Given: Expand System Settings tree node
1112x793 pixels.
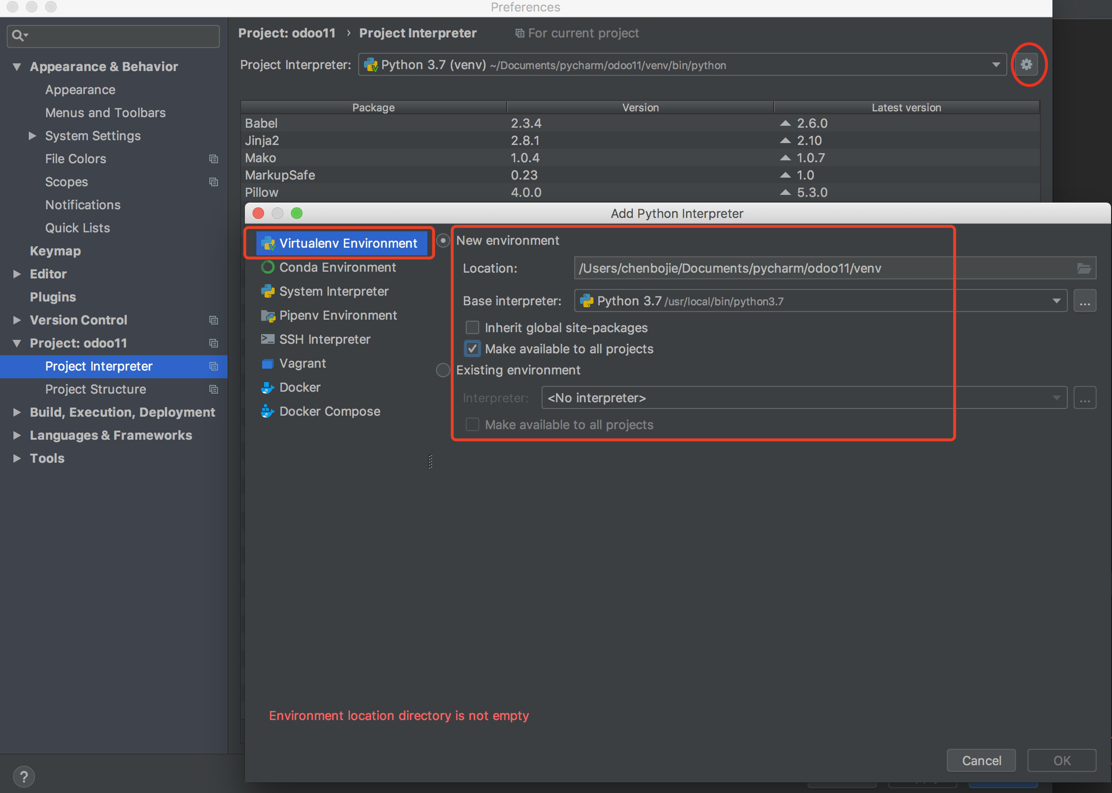Looking at the screenshot, I should (x=32, y=136).
